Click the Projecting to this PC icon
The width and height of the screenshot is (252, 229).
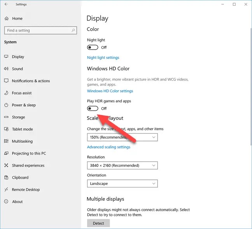(x=6, y=153)
